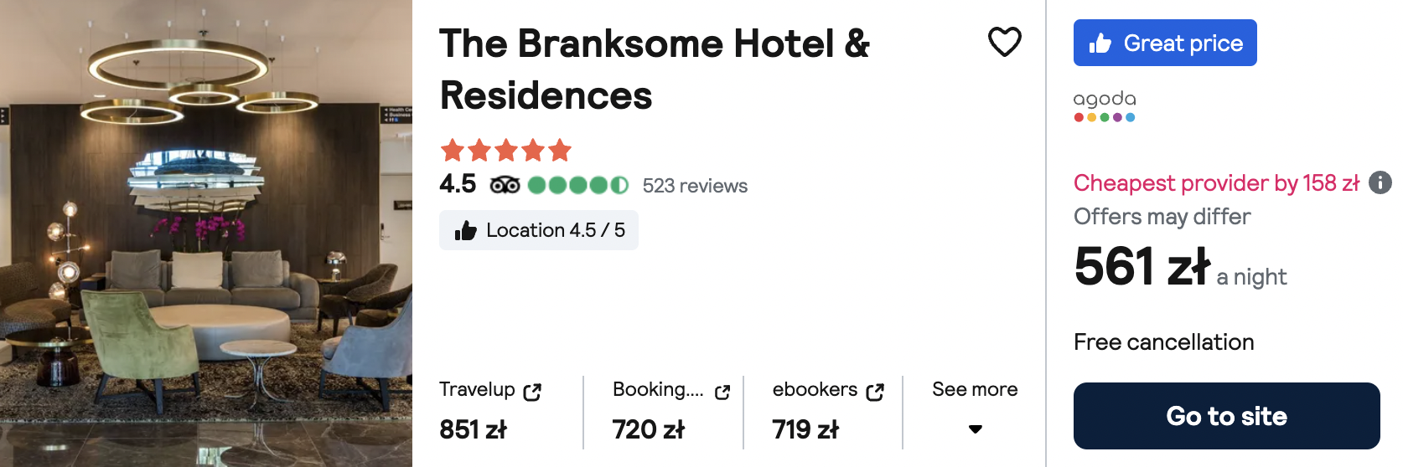Click the green TripAdvisor rating bubbles

point(578,185)
